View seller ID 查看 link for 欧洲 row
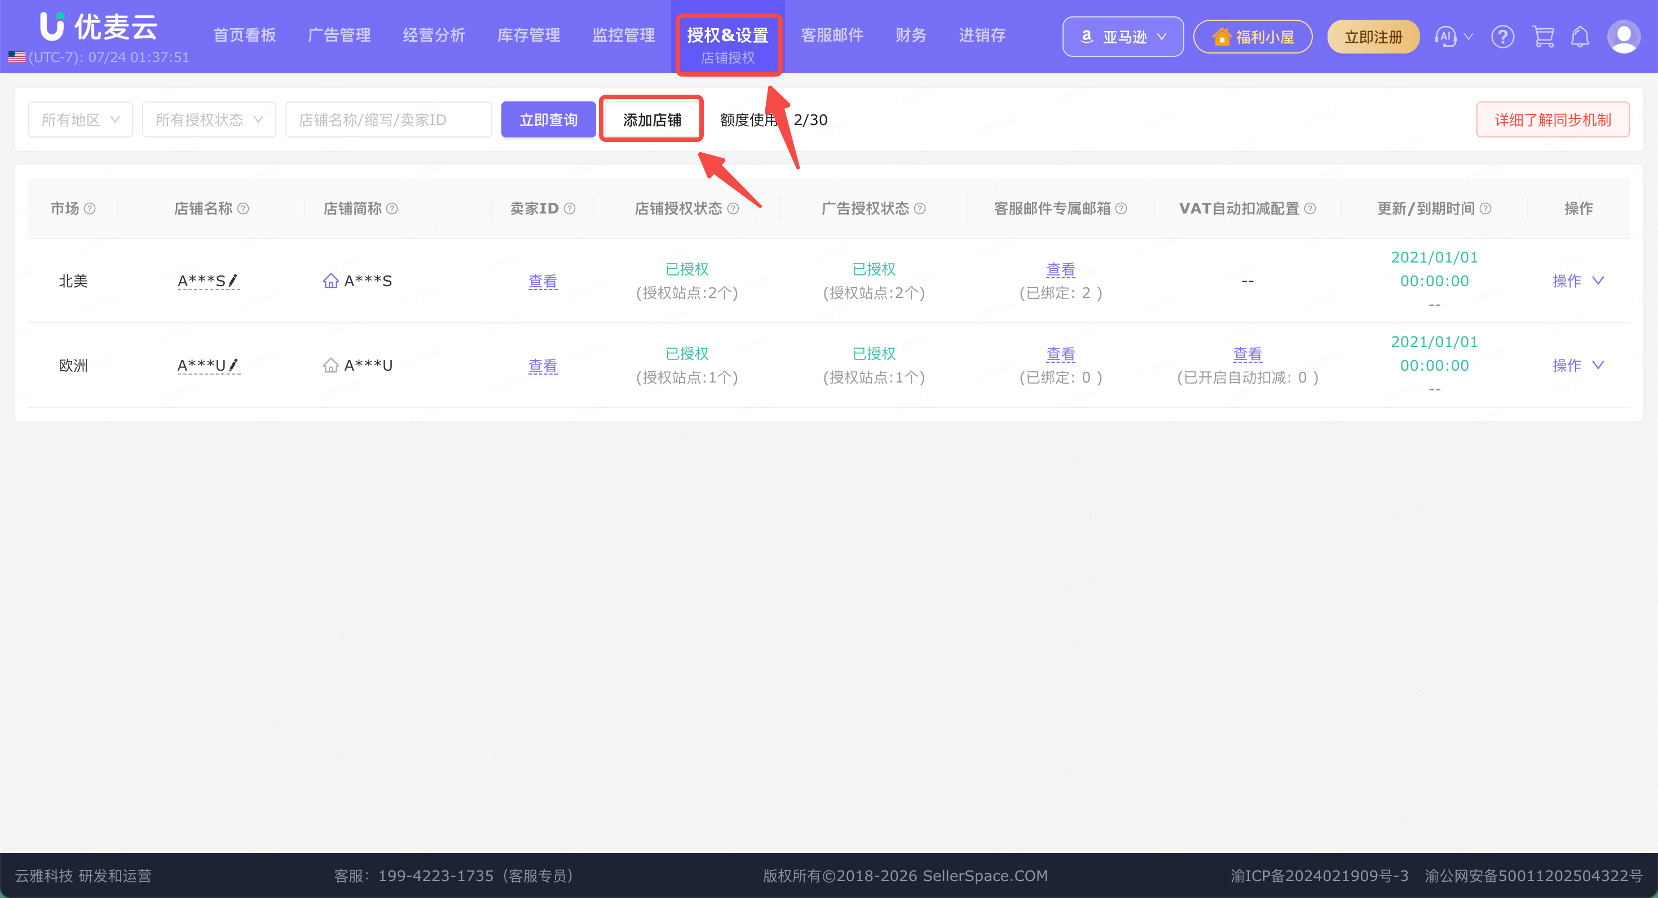 (x=543, y=366)
